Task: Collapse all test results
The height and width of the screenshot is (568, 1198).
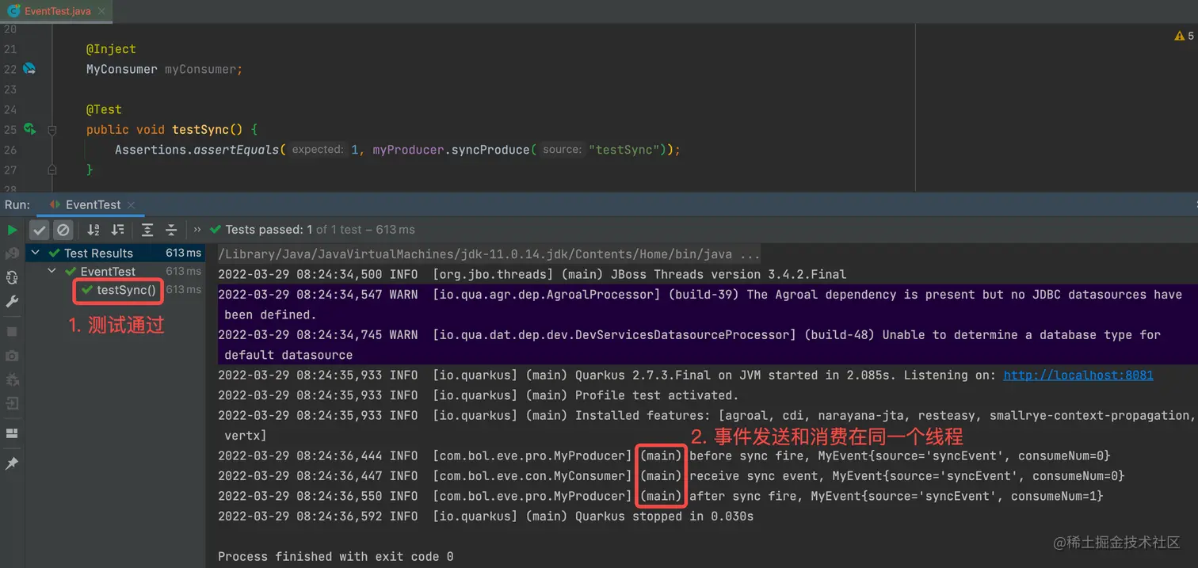Action: [171, 230]
